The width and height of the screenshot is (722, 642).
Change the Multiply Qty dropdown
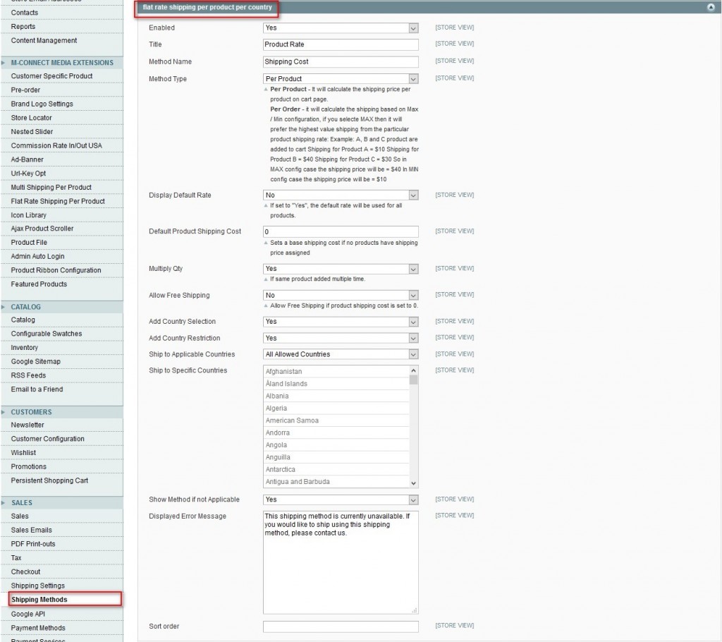[x=341, y=269]
